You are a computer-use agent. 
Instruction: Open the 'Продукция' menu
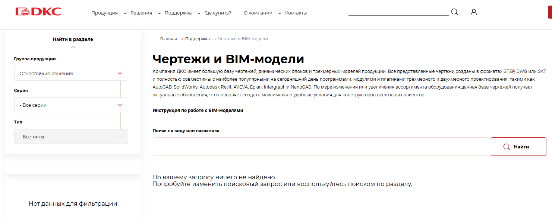(104, 13)
